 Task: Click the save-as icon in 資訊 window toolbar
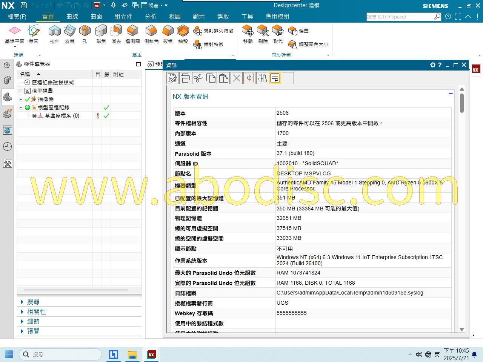pyautogui.click(x=172, y=78)
